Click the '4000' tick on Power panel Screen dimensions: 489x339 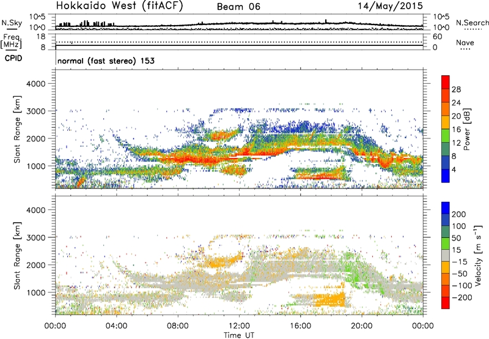(36, 84)
